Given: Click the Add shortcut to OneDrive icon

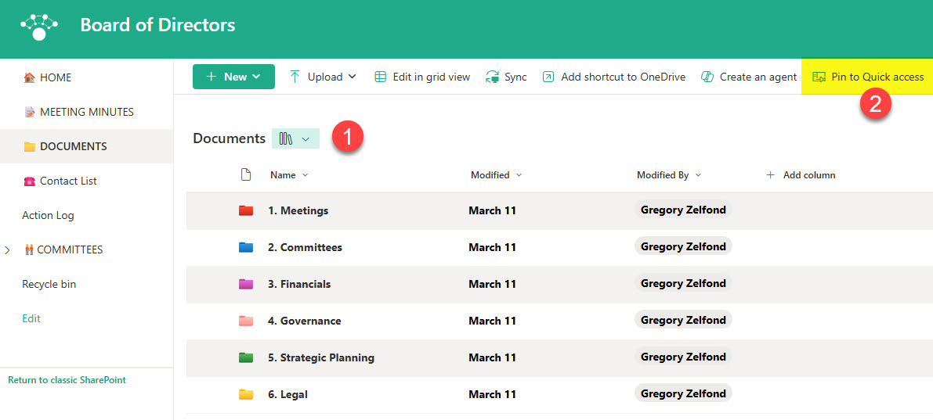Looking at the screenshot, I should point(548,77).
